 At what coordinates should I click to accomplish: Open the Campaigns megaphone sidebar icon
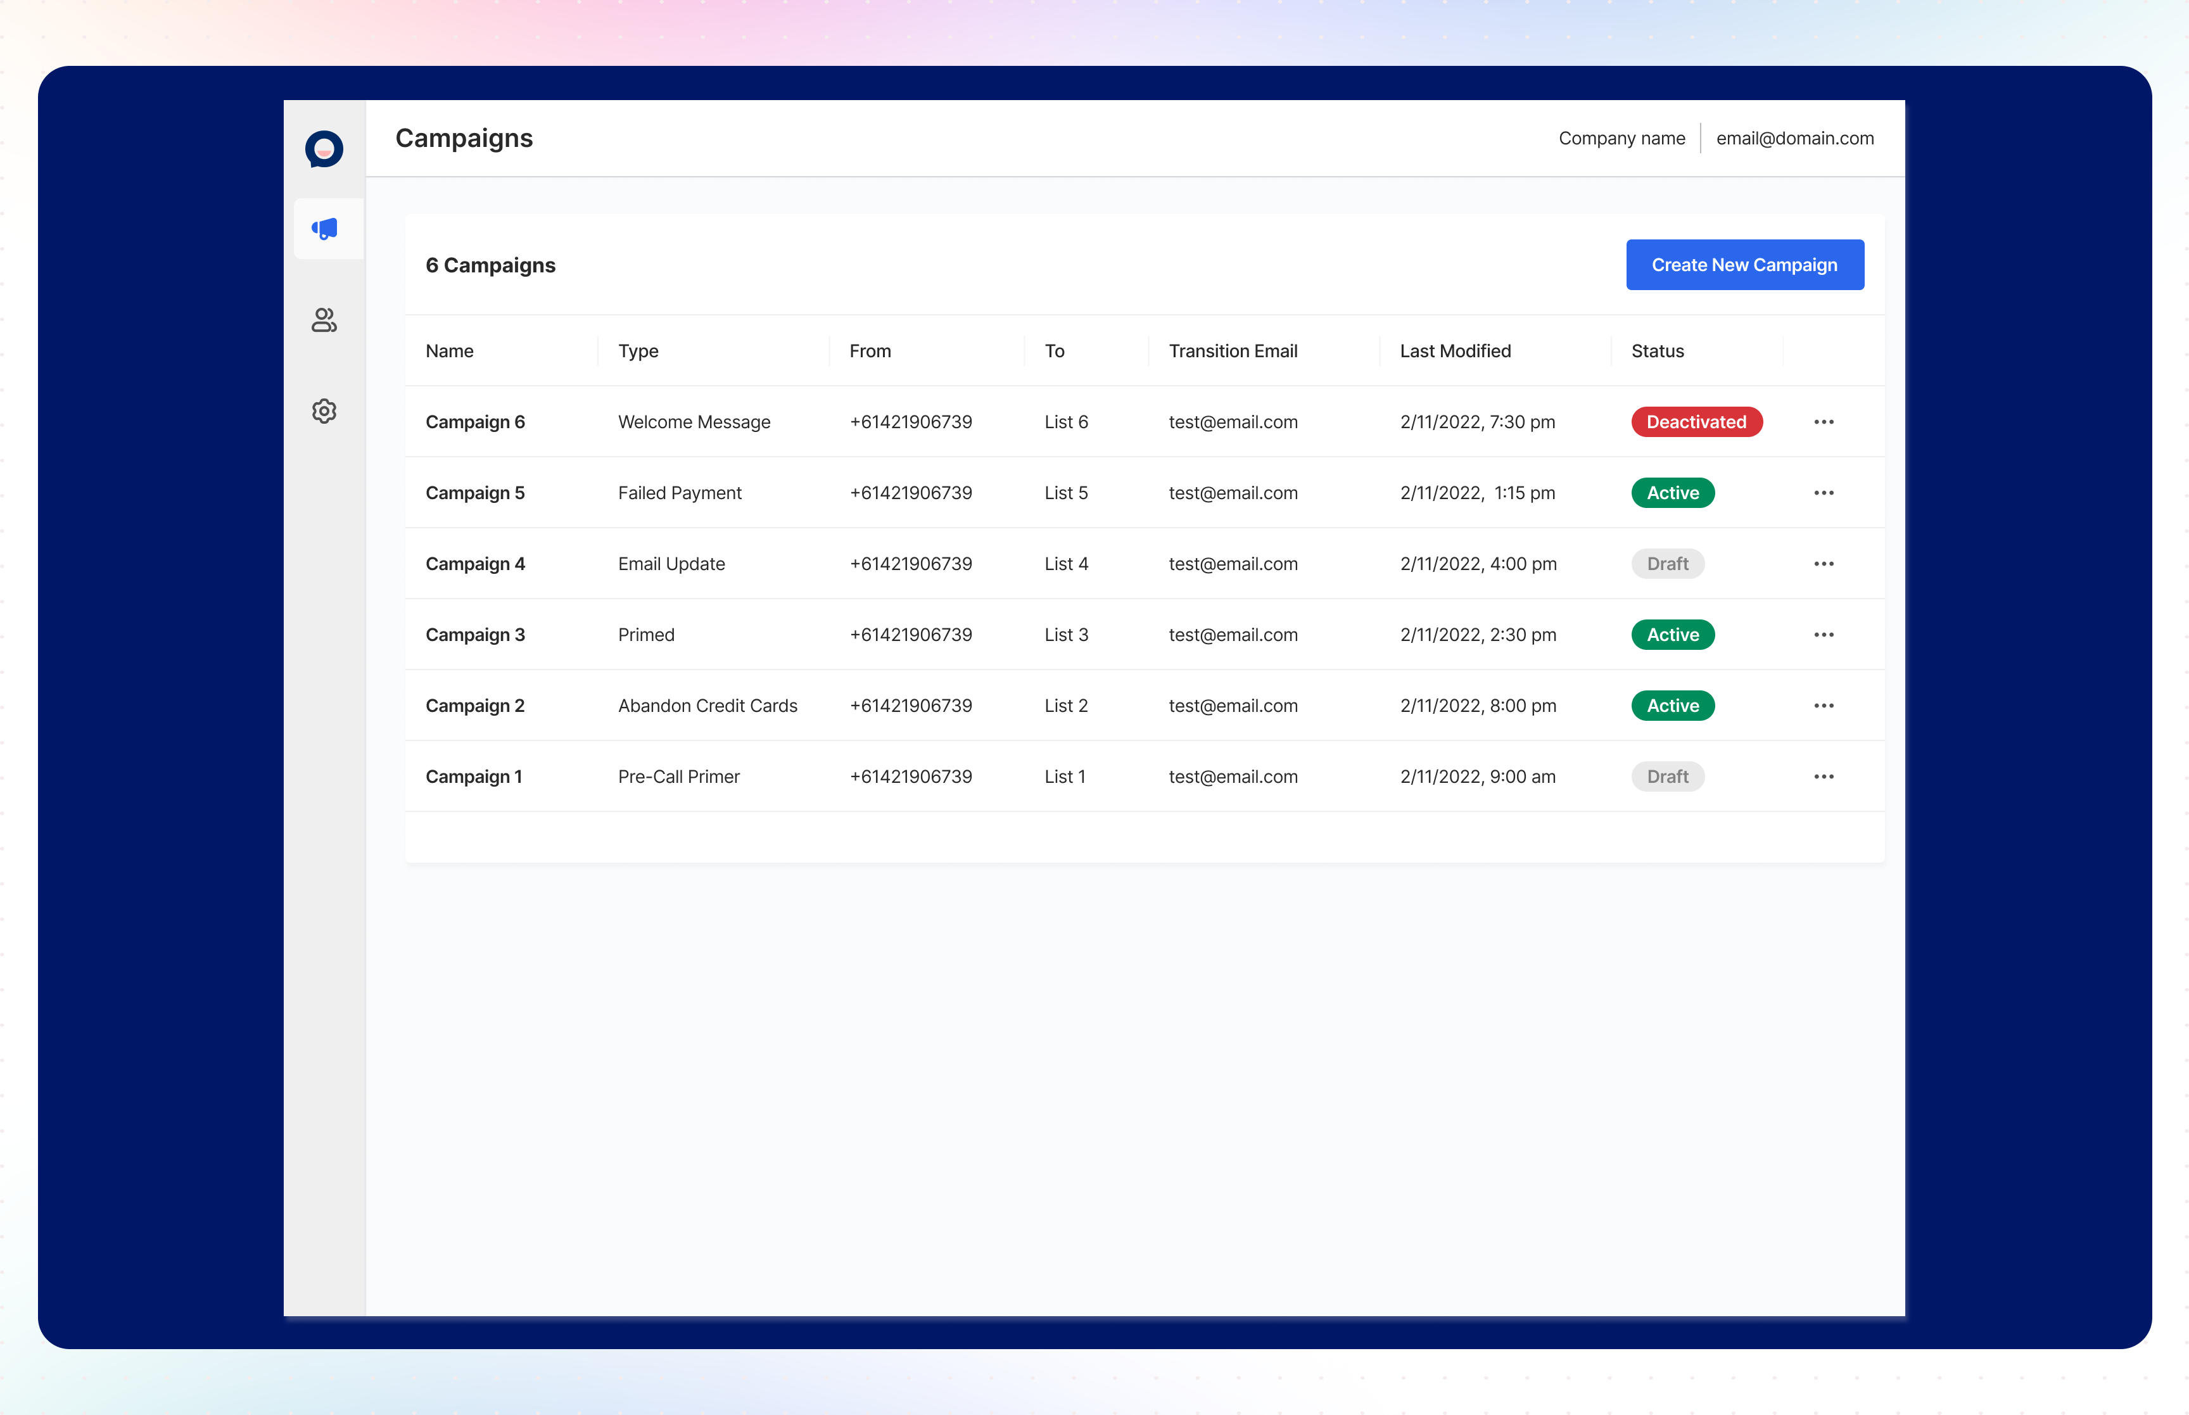[324, 229]
